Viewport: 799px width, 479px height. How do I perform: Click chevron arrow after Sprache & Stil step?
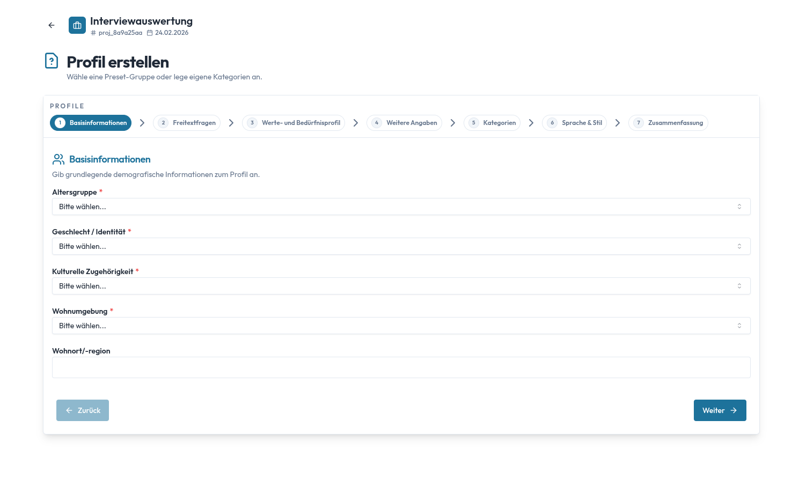(618, 123)
